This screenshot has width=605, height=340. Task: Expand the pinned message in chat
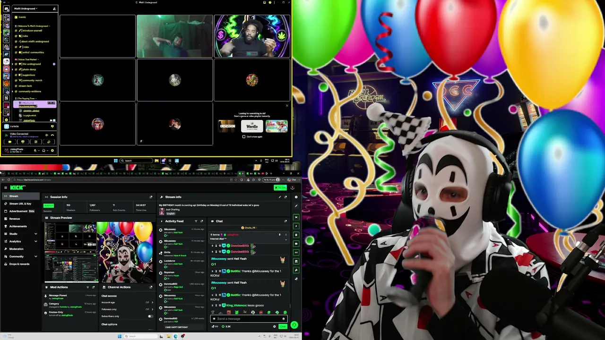tap(285, 239)
